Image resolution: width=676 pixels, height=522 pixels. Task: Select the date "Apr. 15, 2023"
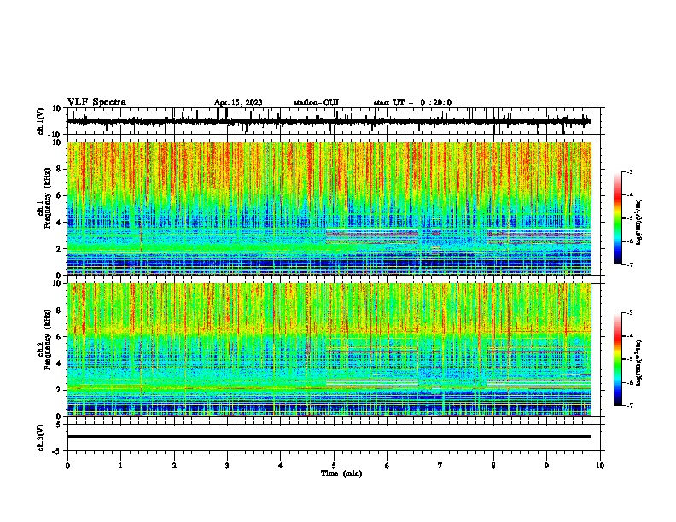tap(238, 102)
